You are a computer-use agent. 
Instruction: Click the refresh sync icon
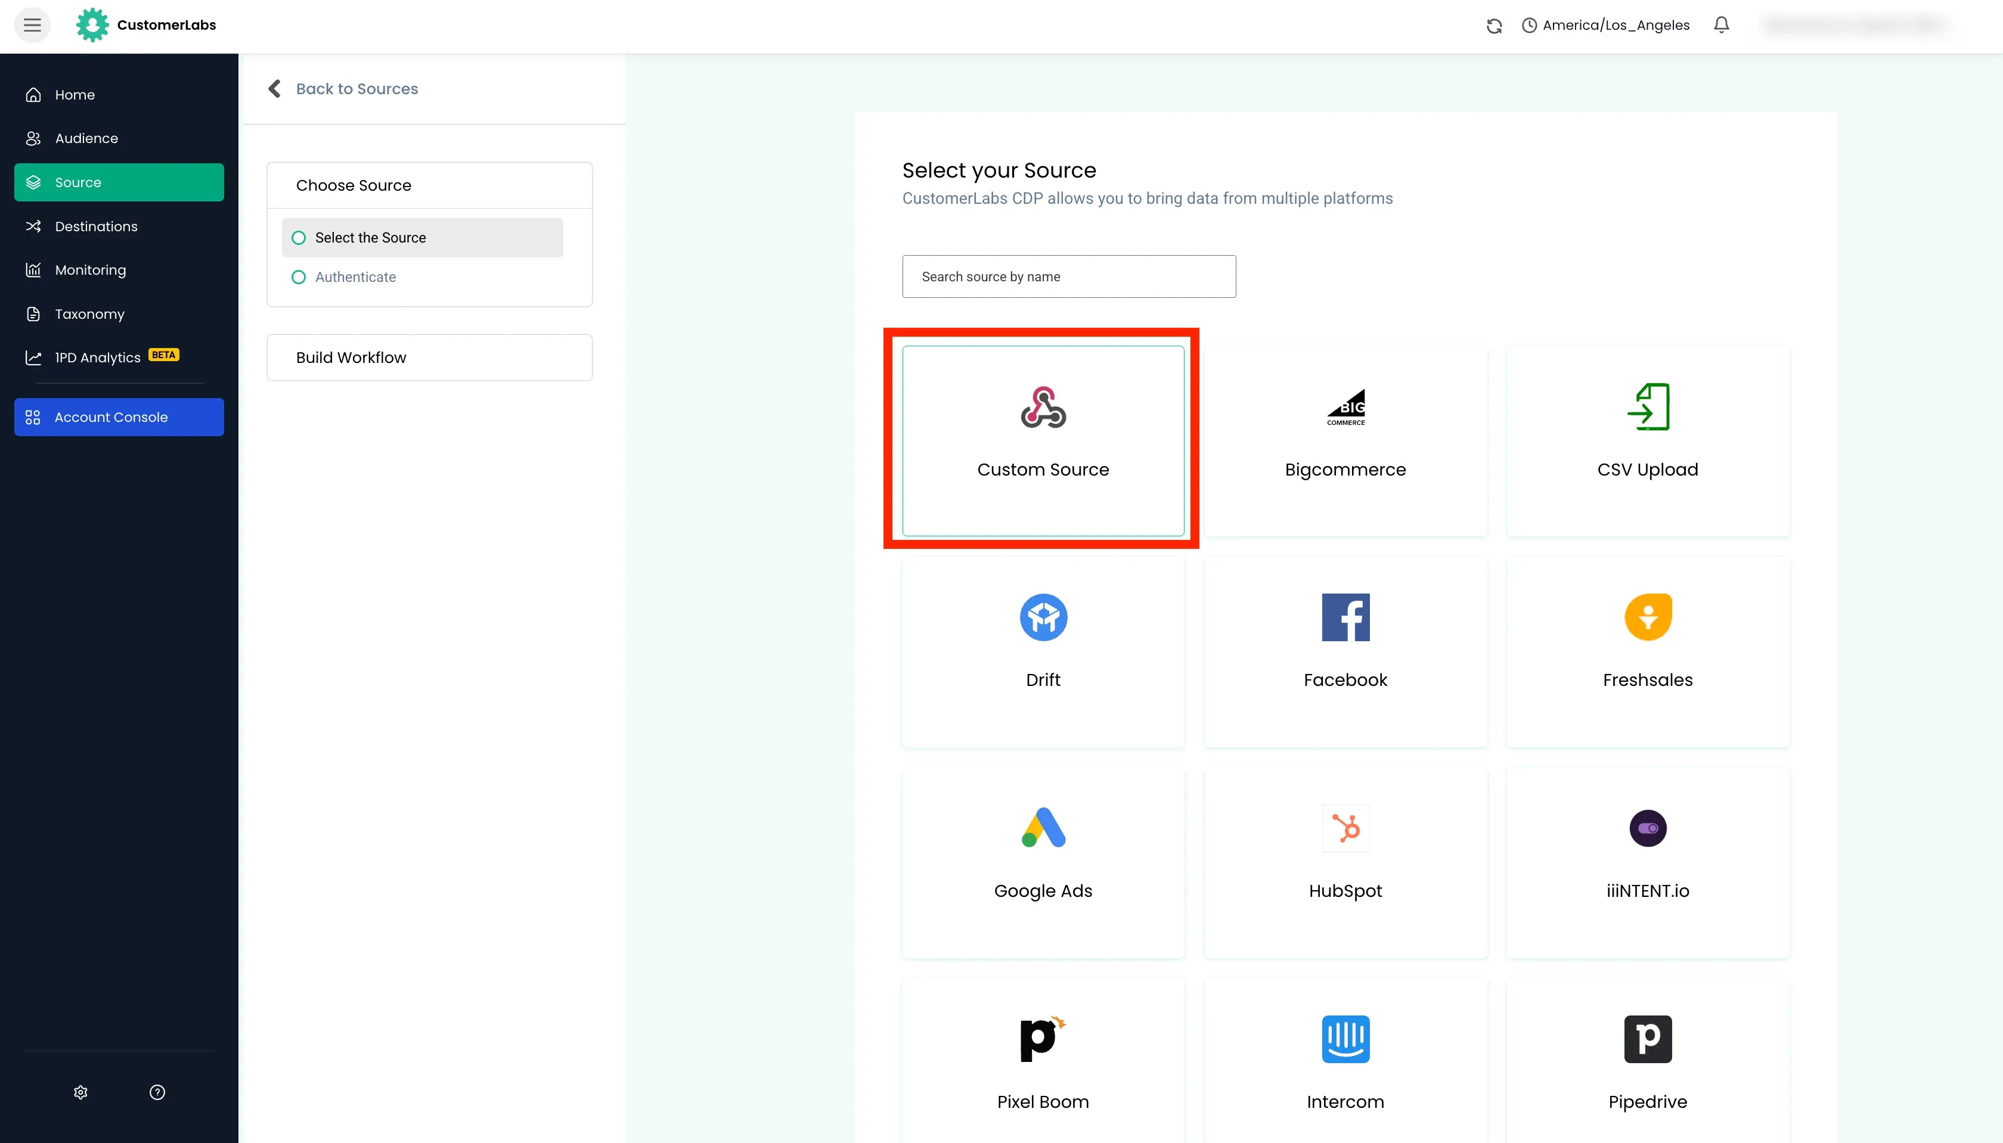click(x=1494, y=26)
